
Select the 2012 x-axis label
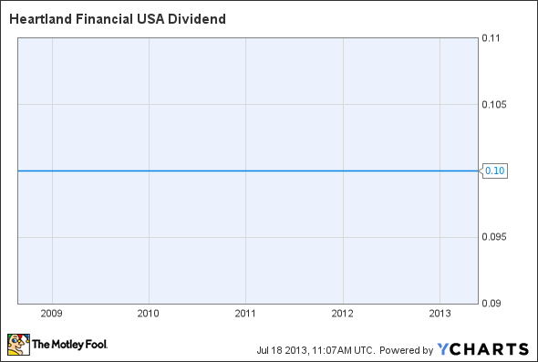343,314
